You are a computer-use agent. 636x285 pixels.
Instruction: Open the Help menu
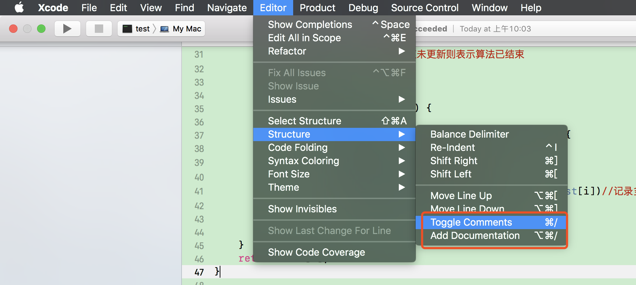pos(531,8)
